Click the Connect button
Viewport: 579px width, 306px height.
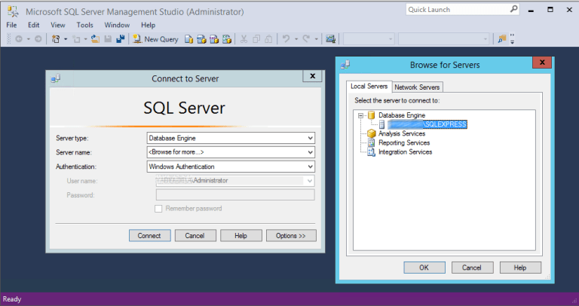149,235
